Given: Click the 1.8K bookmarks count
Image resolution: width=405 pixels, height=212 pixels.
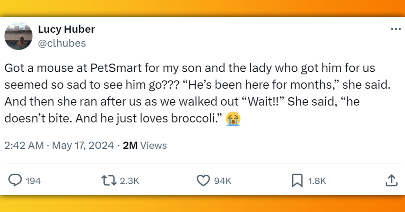Looking at the screenshot, I should (318, 181).
